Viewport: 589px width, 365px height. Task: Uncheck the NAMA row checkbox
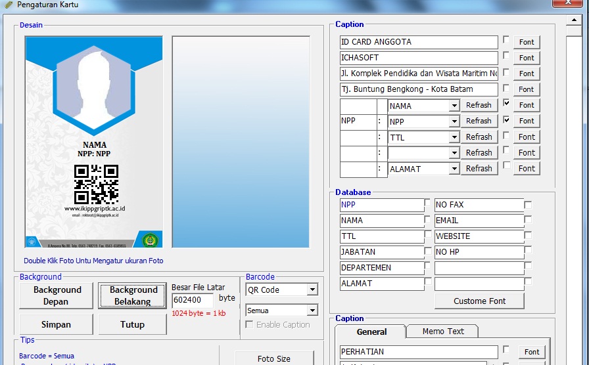(x=506, y=102)
